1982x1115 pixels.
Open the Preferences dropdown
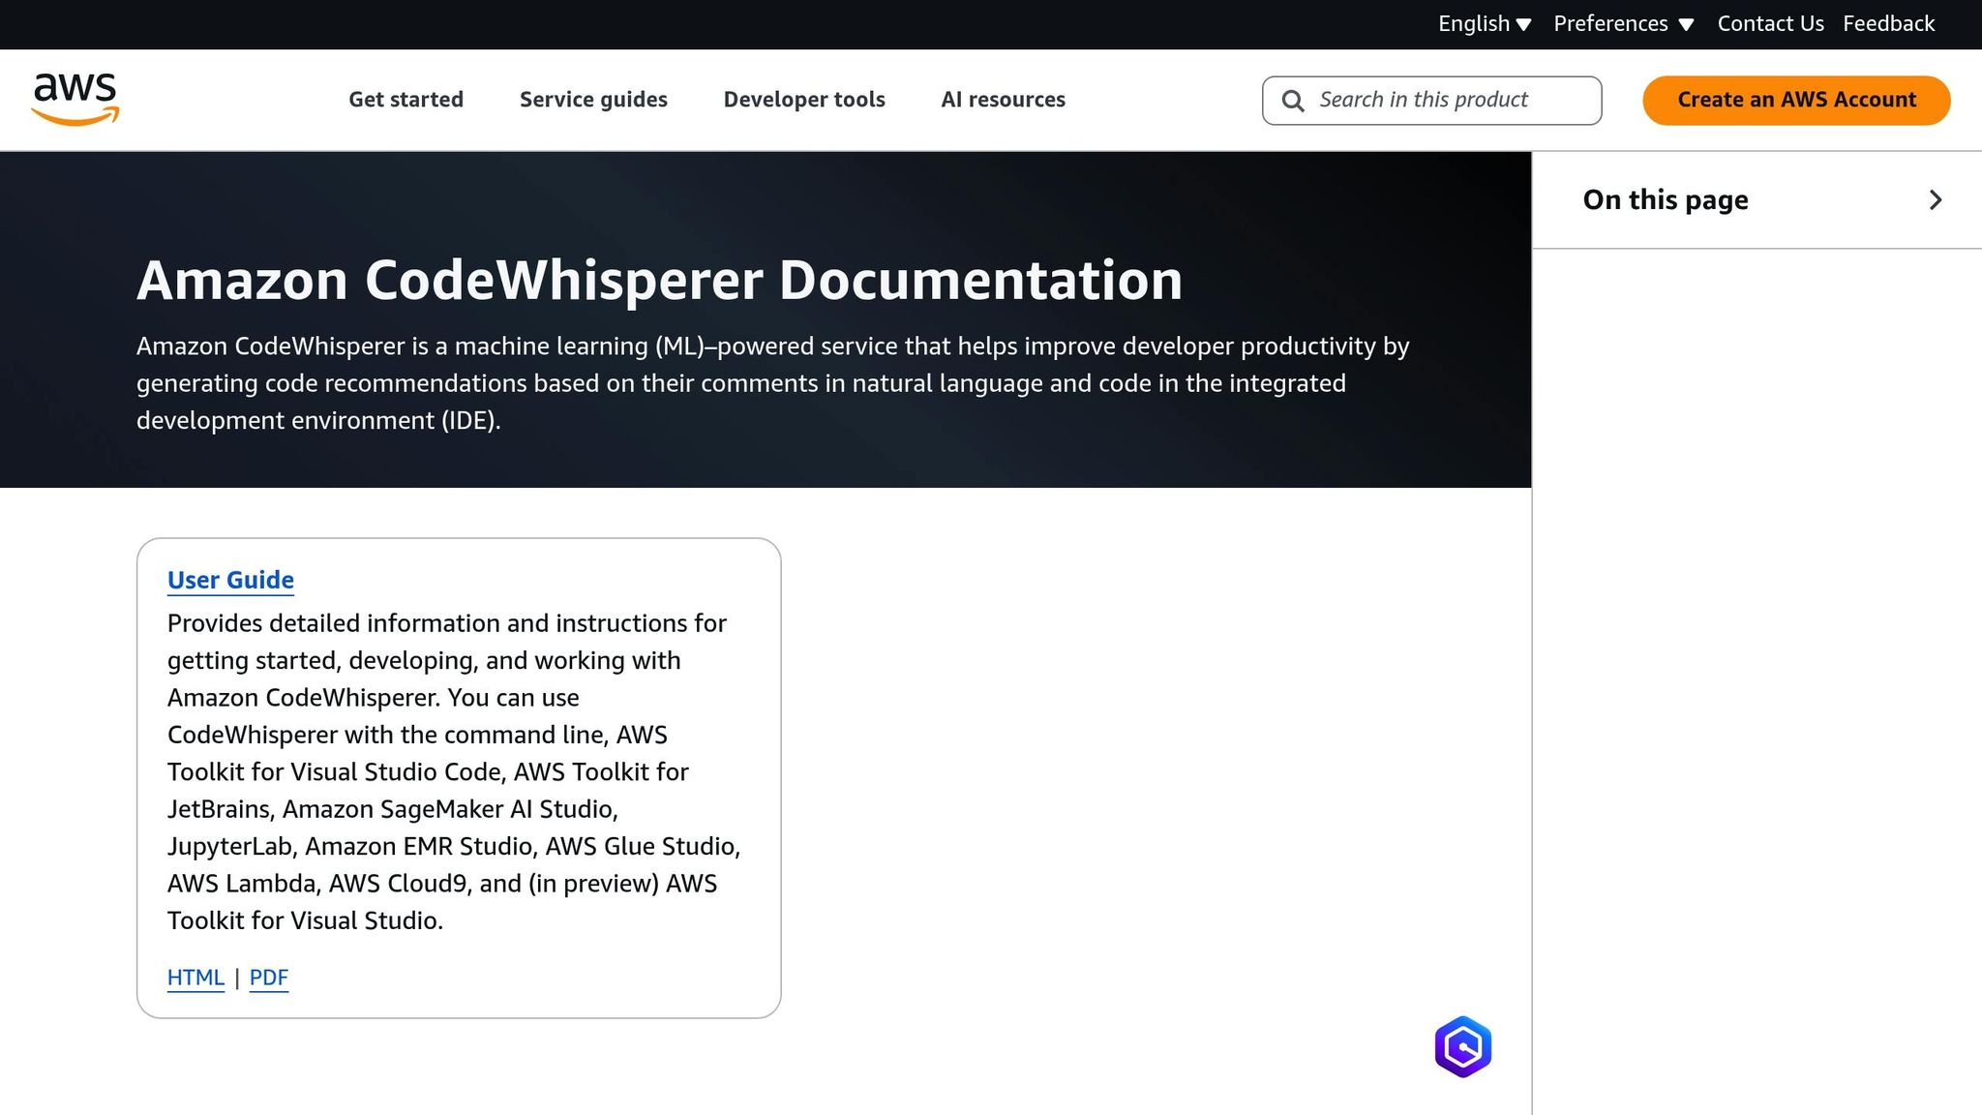tap(1610, 23)
